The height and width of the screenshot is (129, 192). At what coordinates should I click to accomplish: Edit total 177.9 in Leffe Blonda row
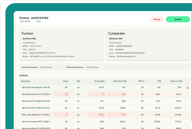(x=117, y=115)
